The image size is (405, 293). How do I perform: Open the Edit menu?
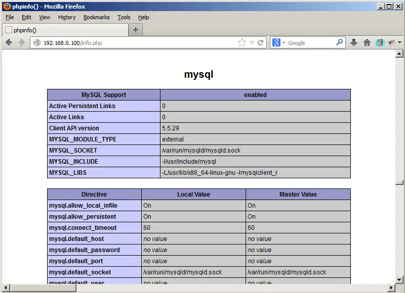[x=26, y=17]
